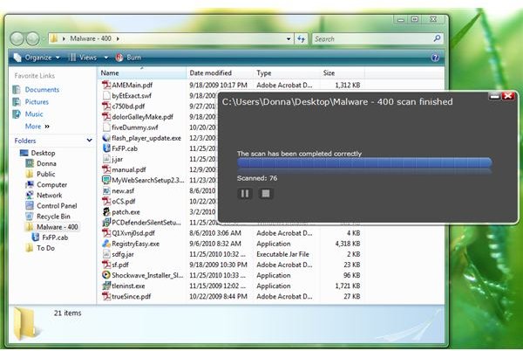Open the Explorer help icon

click(x=435, y=58)
